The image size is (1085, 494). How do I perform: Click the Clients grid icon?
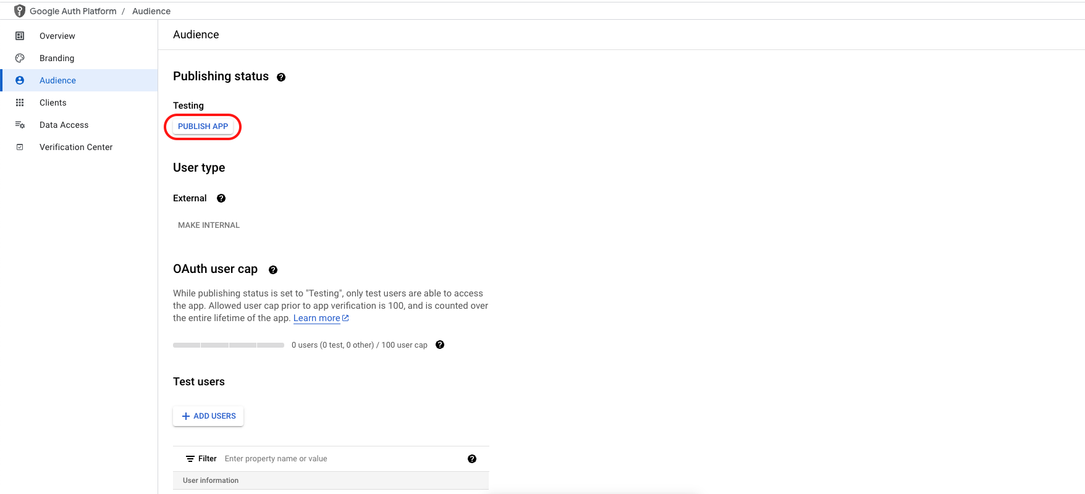(x=20, y=103)
